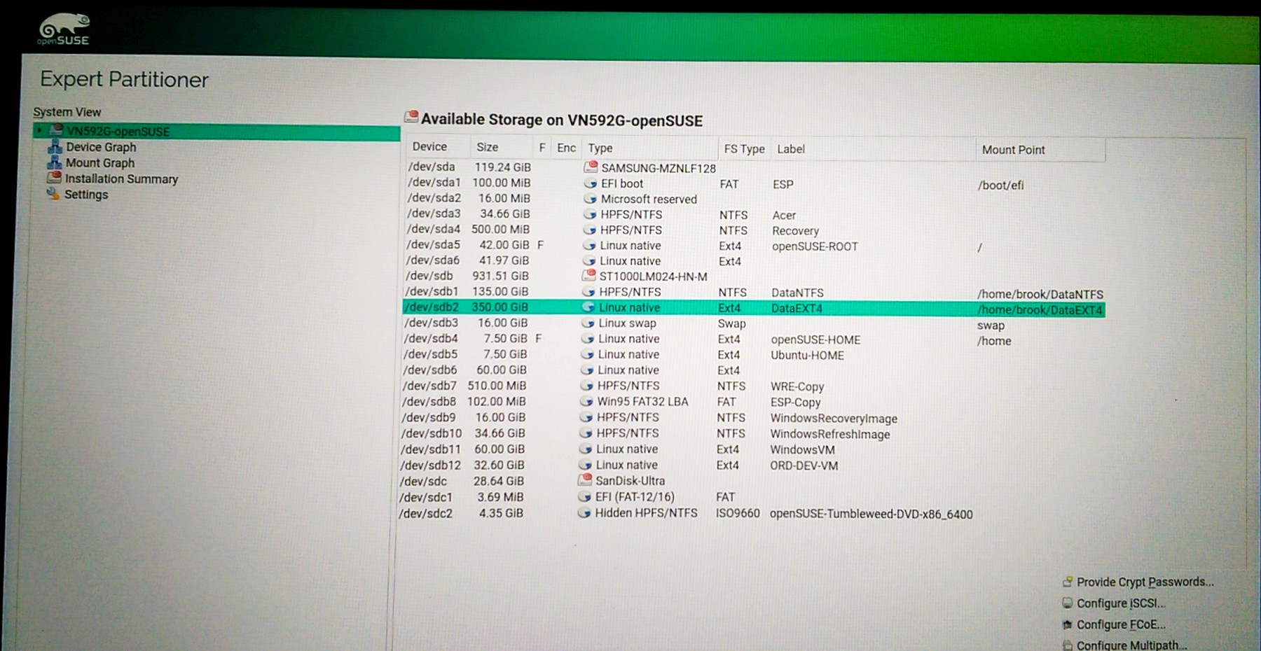Sort by the Enc column header

pos(567,148)
